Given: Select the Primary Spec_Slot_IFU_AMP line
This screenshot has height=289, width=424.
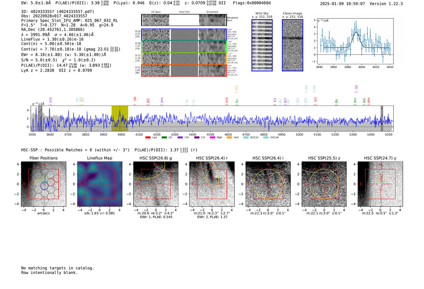Looking at the screenshot, I should [x=70, y=21].
